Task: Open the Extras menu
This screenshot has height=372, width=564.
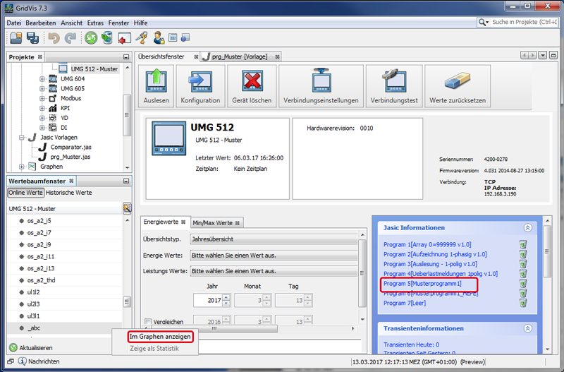Action: [x=95, y=23]
